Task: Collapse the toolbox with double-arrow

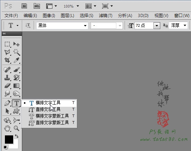Action: [4, 33]
